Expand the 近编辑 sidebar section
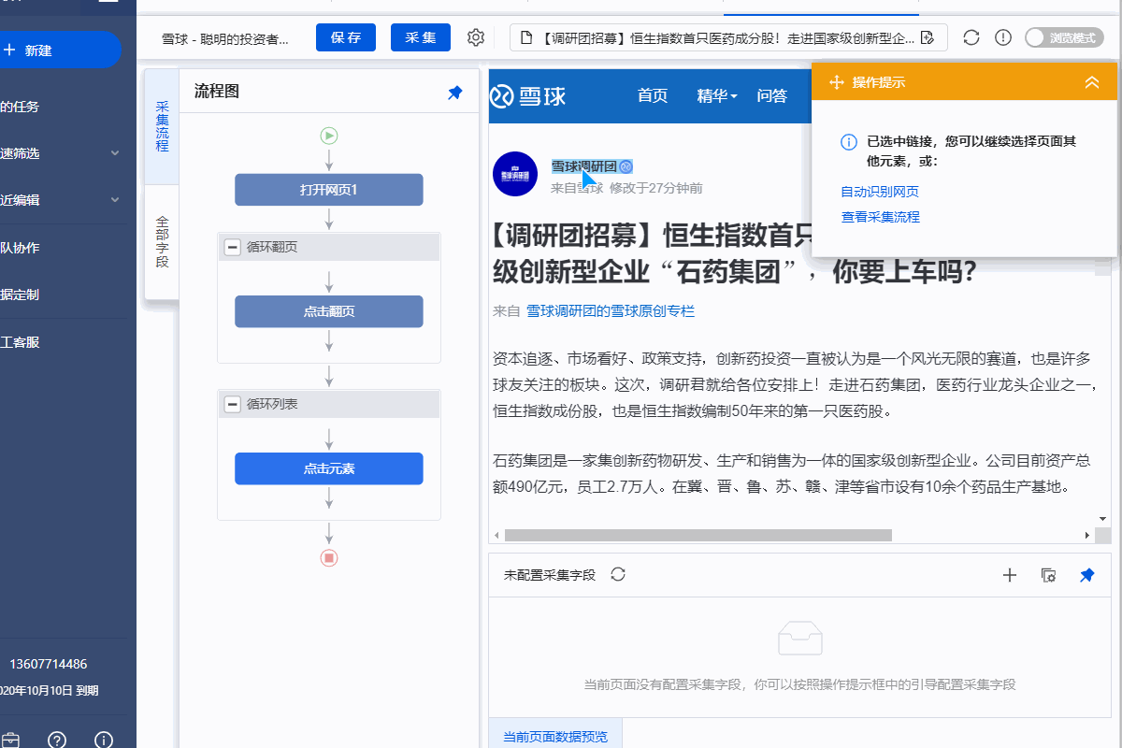Viewport: 1122px width, 748px height. click(115, 200)
